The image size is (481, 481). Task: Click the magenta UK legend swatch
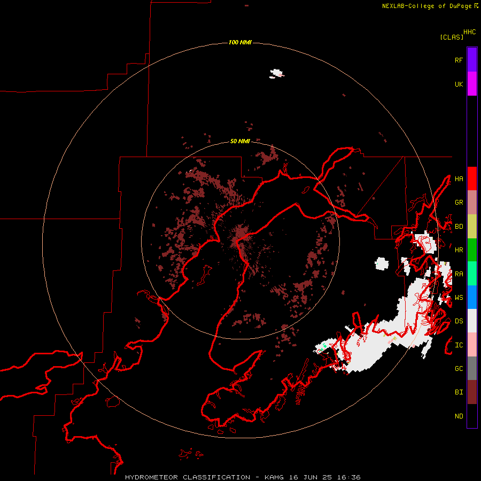click(472, 84)
